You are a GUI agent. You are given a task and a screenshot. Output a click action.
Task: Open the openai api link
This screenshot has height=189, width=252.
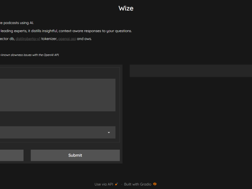(x=67, y=39)
